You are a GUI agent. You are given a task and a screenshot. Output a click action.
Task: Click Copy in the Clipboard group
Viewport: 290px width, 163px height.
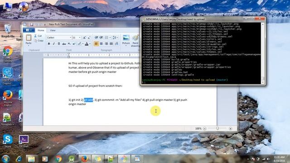coord(39,40)
